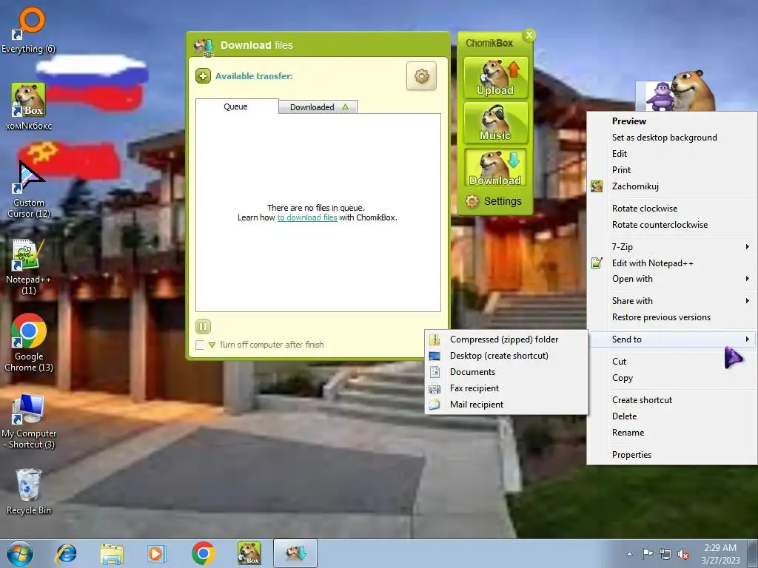The width and height of the screenshot is (758, 568).
Task: Click the taskbar clock showing 2:29 AM
Action: pyautogui.click(x=720, y=554)
